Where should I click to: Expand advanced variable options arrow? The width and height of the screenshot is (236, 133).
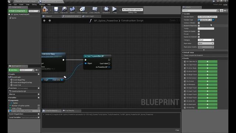204,50
